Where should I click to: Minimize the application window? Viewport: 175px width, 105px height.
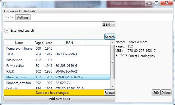point(149,3)
